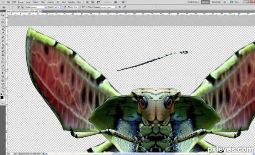This screenshot has height=155, width=255.
Task: Open the Image menu
Action: (x=21, y=2)
